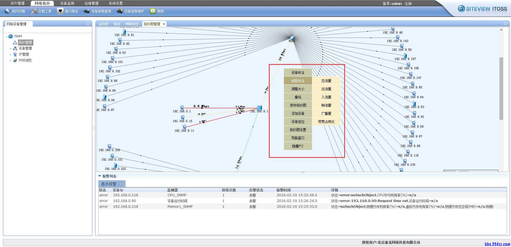Click the green help icon (帮助)
This screenshot has width=511, height=247.
(x=153, y=11)
